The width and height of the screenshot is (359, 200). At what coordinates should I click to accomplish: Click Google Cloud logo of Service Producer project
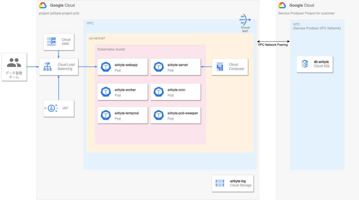tap(282, 5)
